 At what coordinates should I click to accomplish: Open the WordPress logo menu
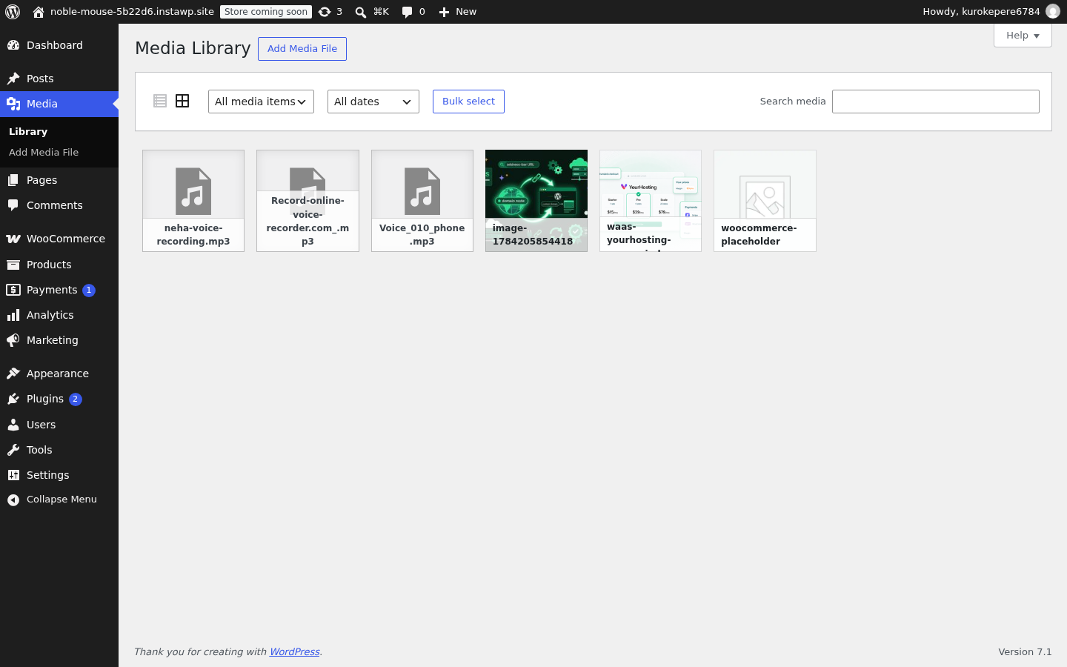[13, 12]
